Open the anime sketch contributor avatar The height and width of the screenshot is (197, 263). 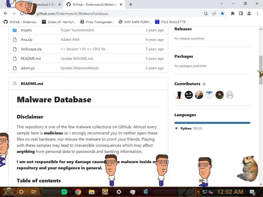(230, 95)
